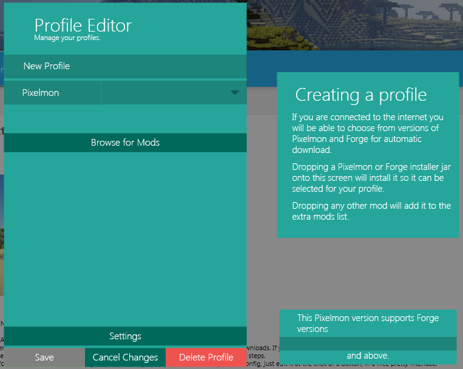Image resolution: width=463 pixels, height=369 pixels.
Task: Click 'Dropping a Pixelmon or Forge installer' paragraph
Action: tap(371, 178)
